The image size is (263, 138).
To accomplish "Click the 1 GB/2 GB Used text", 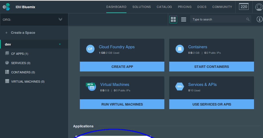I will click(x=109, y=53).
